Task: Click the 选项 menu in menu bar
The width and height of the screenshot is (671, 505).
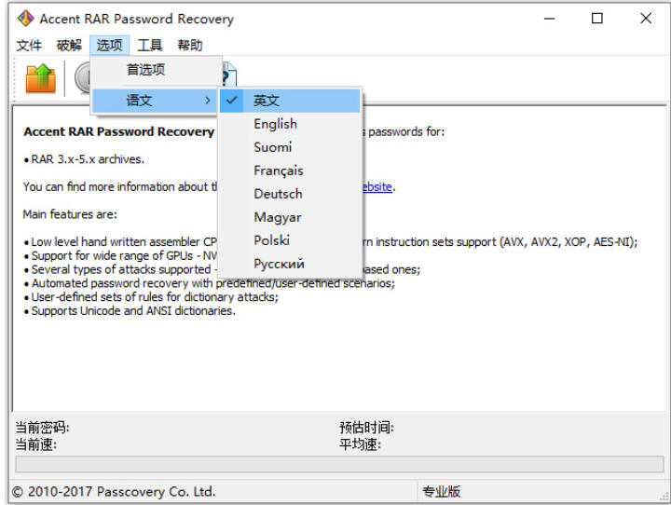Action: [x=109, y=45]
